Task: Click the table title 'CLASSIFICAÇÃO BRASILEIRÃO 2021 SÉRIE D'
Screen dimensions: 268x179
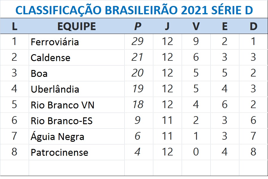Action: [x=134, y=10]
